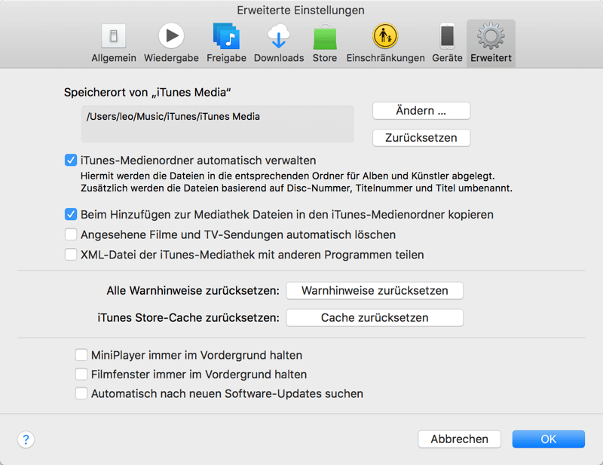Click Warnhinweise zurücksetzen button

tap(375, 291)
